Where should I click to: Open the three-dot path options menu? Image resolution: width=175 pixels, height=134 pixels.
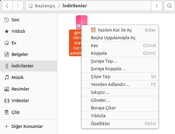(x=157, y=6)
